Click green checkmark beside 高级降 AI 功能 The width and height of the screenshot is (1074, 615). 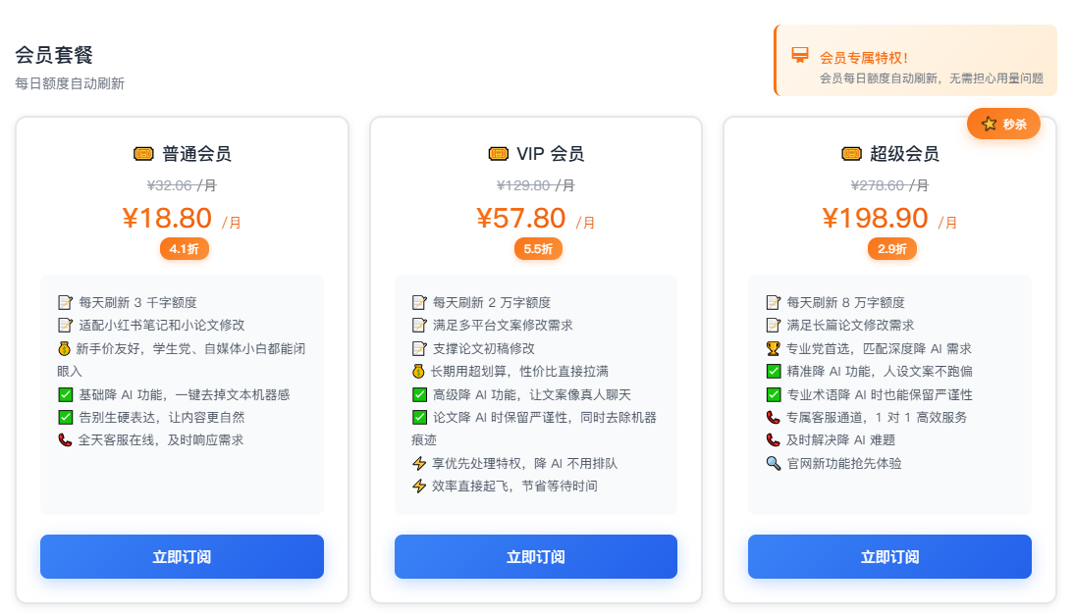tap(419, 394)
